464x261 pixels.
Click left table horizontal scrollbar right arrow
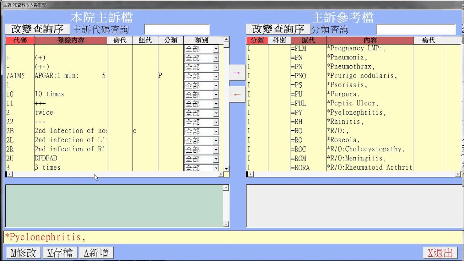pos(220,174)
